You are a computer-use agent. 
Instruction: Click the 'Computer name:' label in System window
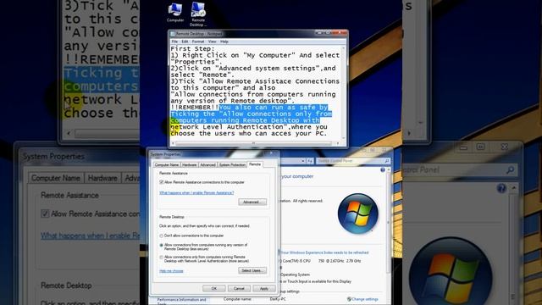point(237,299)
